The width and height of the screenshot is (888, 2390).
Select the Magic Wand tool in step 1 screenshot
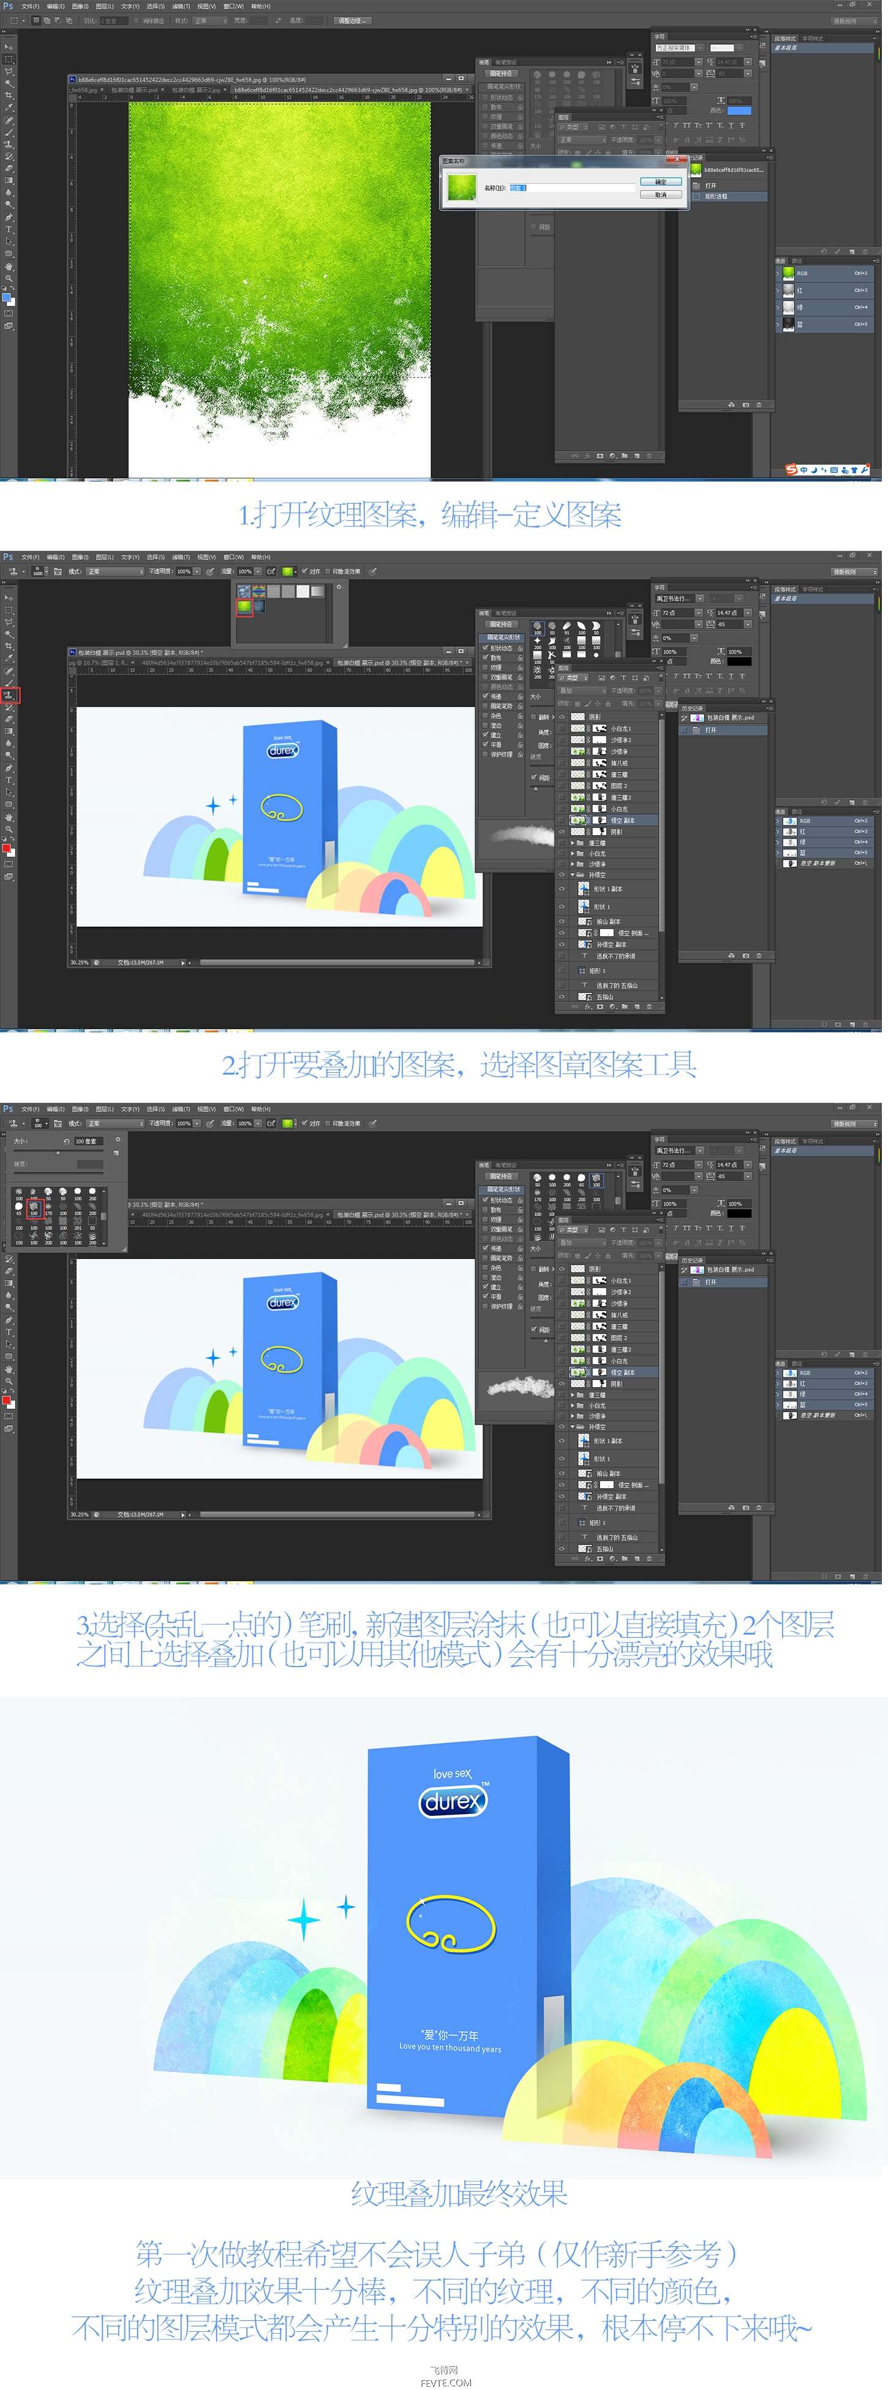point(9,83)
